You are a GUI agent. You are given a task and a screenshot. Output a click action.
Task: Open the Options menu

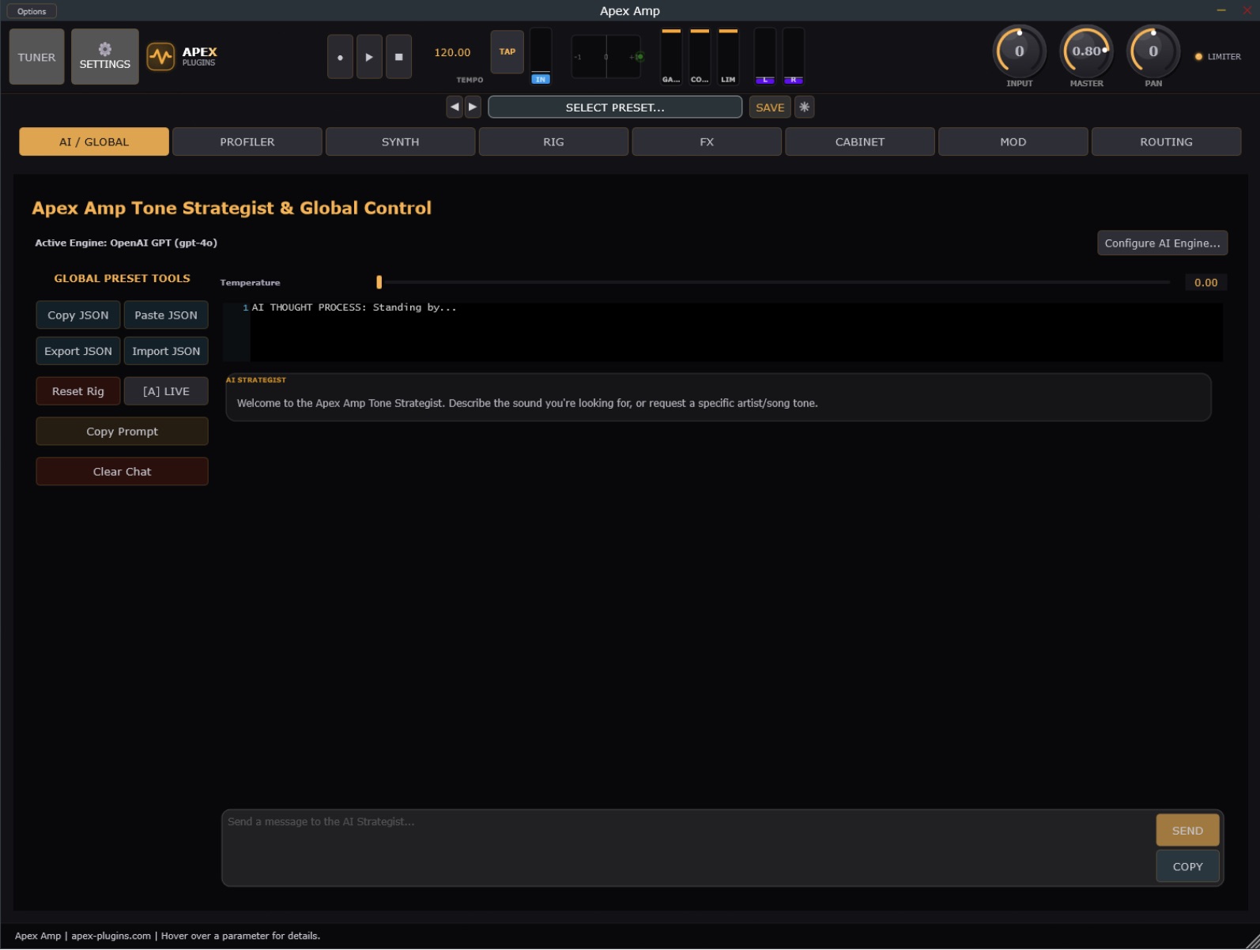tap(32, 11)
